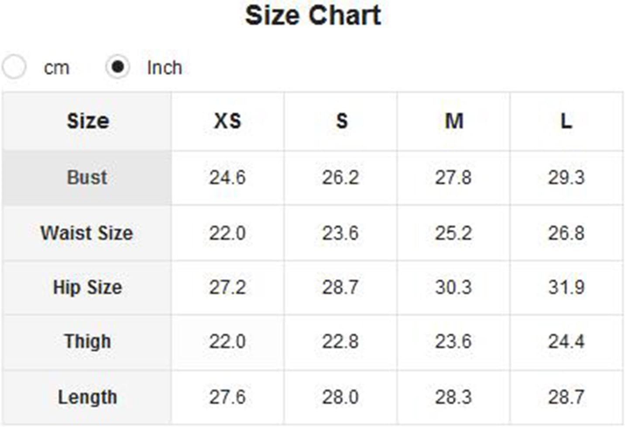
Task: Click the L bust value 29.3
Action: (x=567, y=178)
